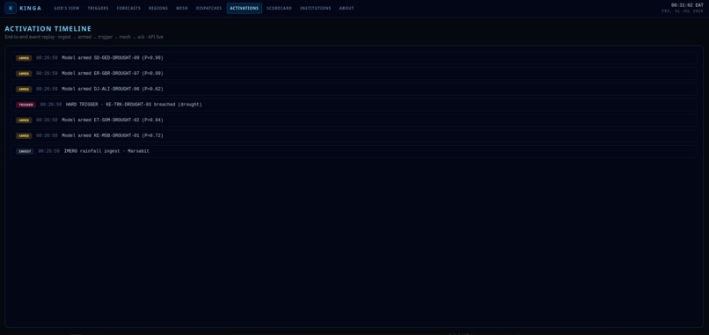Click timestamp on the ET-SOM-DROUGHT-02 row

click(x=47, y=120)
